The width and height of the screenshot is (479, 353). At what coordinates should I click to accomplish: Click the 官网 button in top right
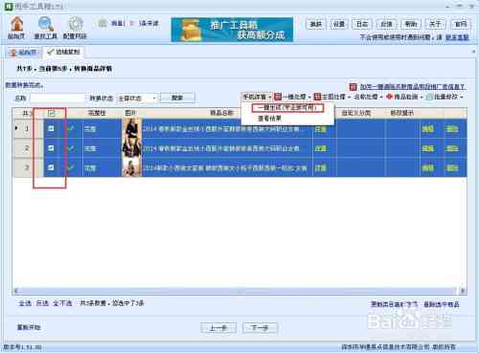pos(461,24)
